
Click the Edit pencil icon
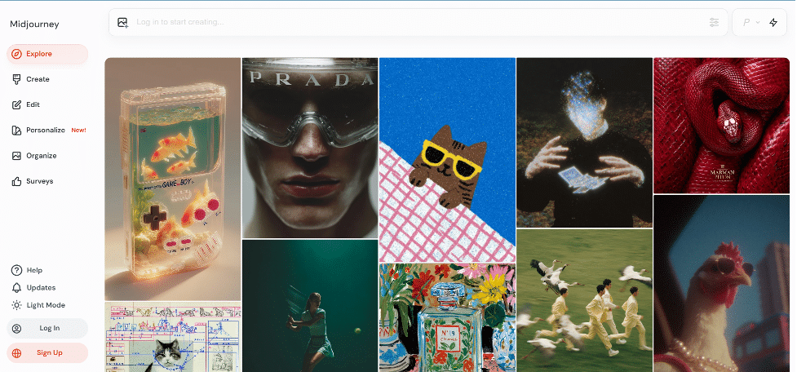click(17, 104)
